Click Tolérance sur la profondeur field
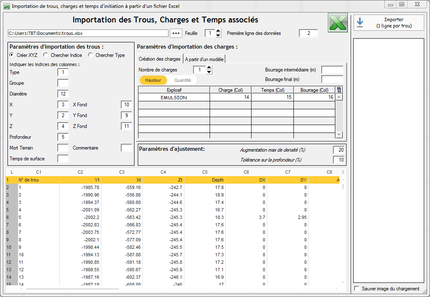This screenshot has height=297, width=430. click(339, 160)
